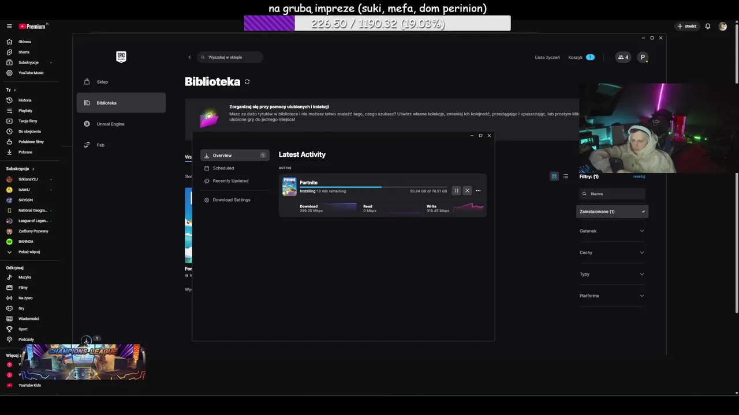This screenshot has height=415, width=739.
Task: Open Polubione filmy
Action: point(30,142)
